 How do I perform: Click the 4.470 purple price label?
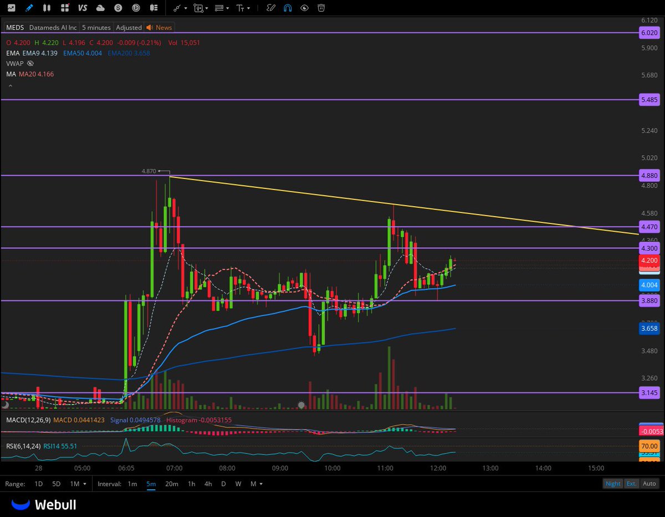(x=649, y=227)
